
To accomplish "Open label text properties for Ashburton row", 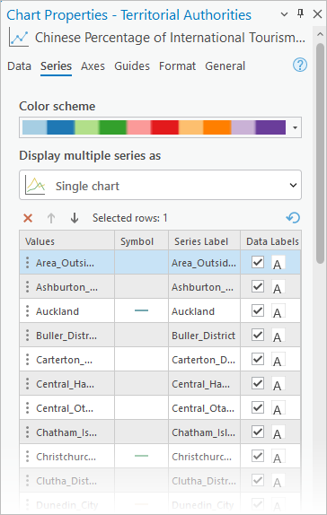I will (278, 287).
